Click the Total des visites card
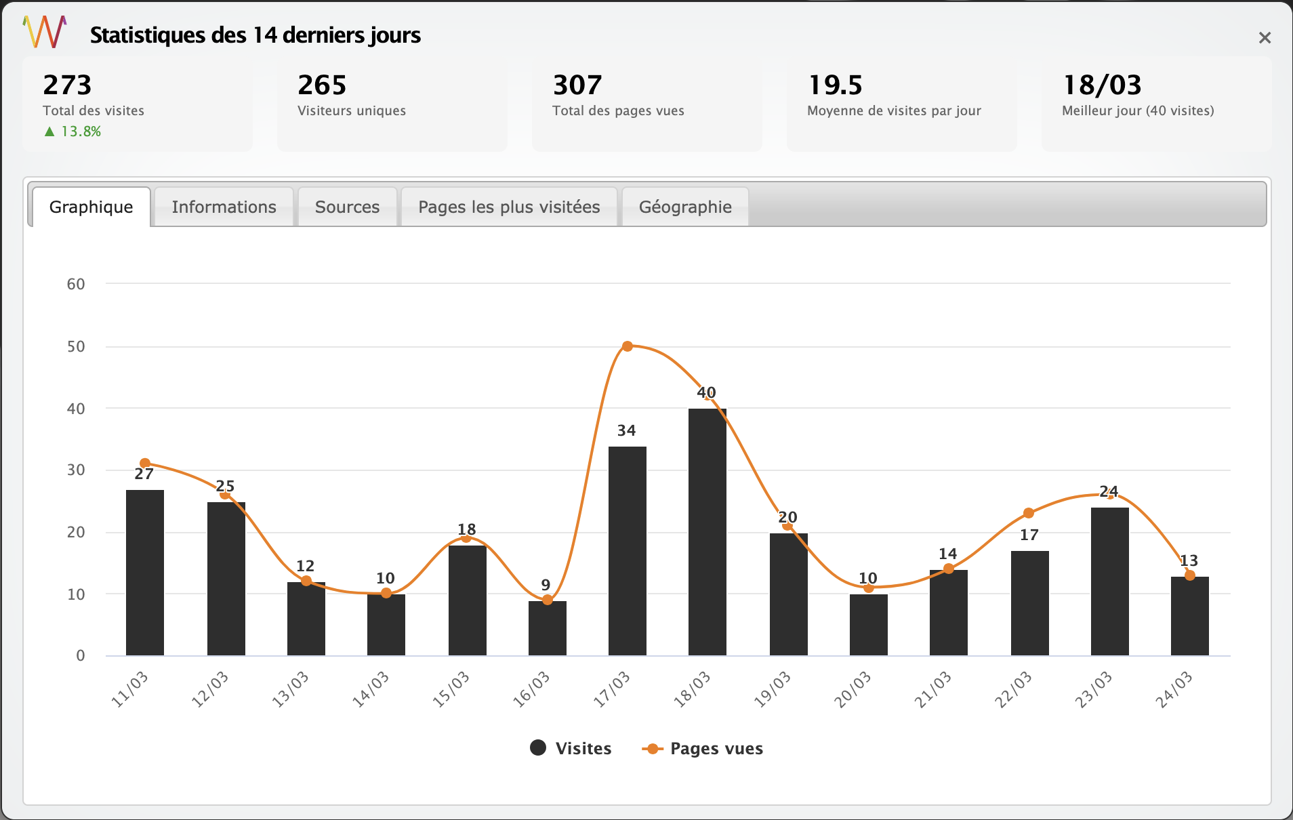 tap(138, 104)
